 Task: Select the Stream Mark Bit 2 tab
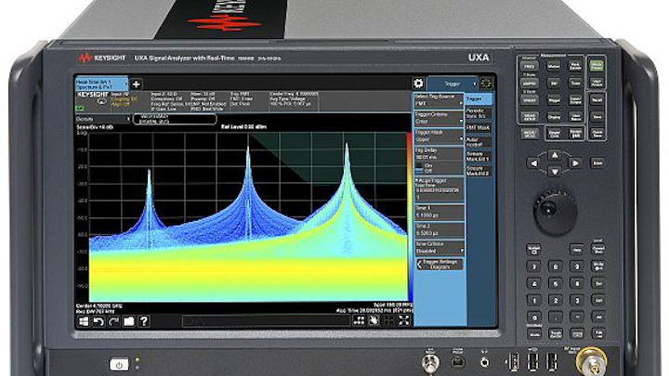(479, 172)
